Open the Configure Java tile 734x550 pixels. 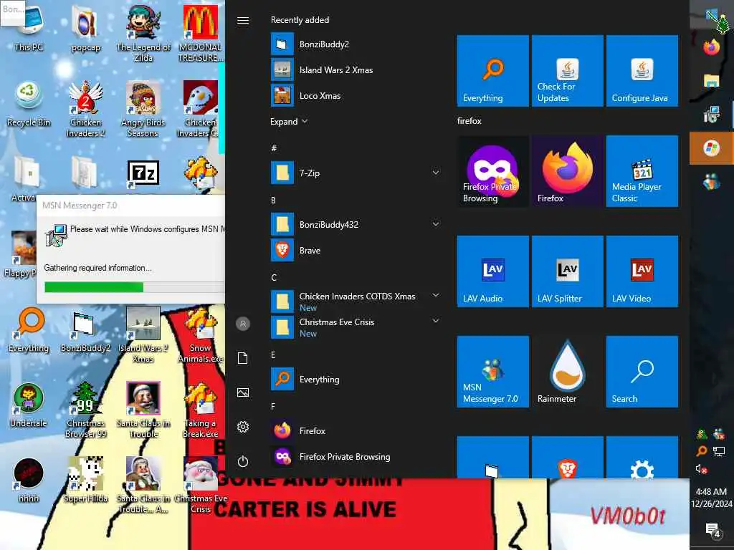[x=642, y=71]
